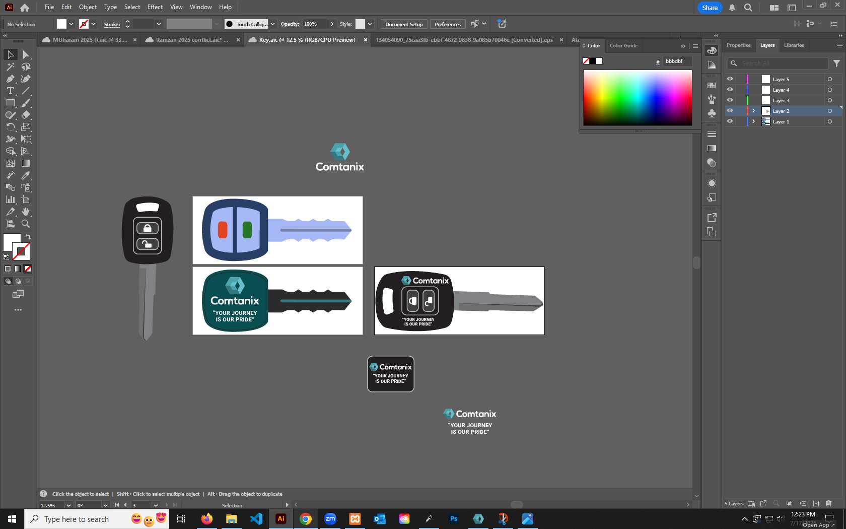846x529 pixels.
Task: Select the Hand tool
Action: point(26,212)
